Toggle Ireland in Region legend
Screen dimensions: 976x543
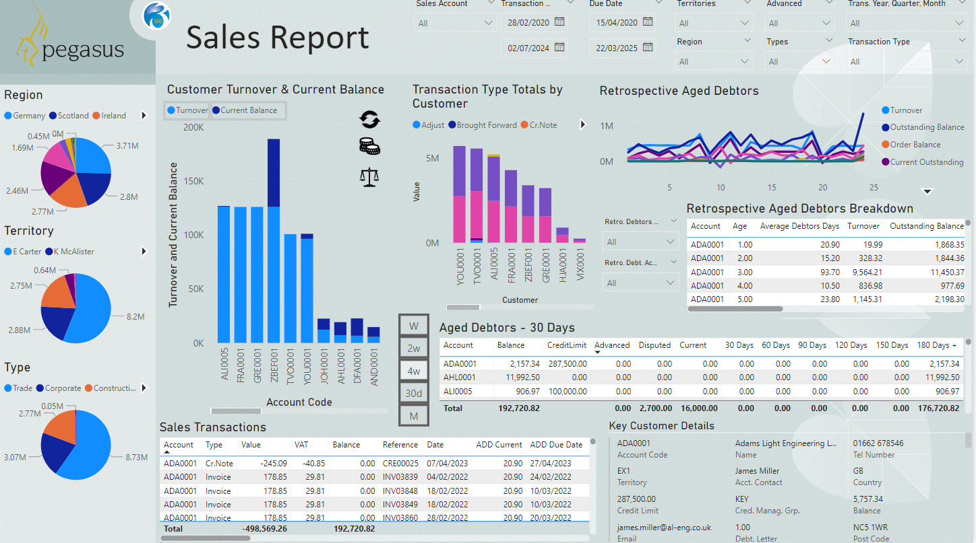tap(109, 116)
